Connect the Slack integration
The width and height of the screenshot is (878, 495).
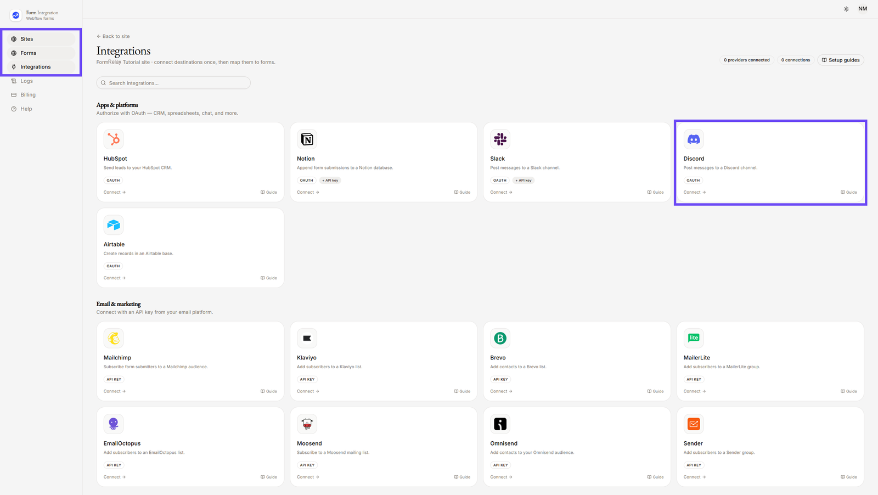[501, 192]
